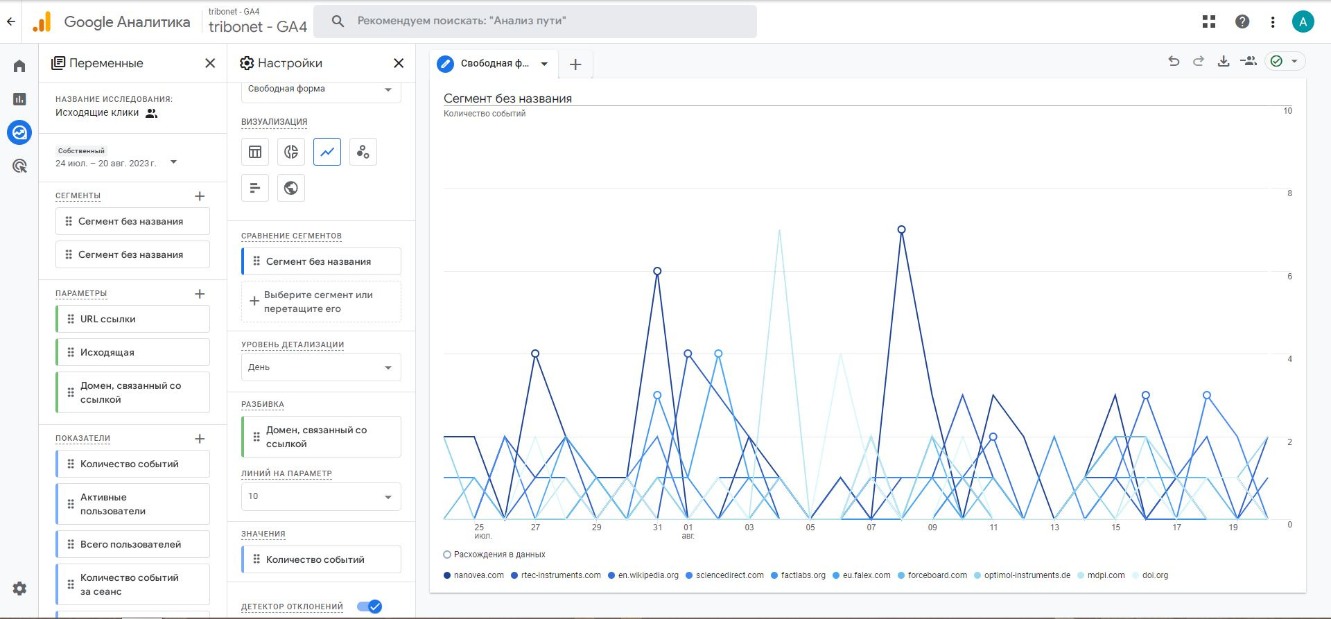Pick the horizontal bar chart visualization
1331x619 pixels.
click(x=255, y=188)
